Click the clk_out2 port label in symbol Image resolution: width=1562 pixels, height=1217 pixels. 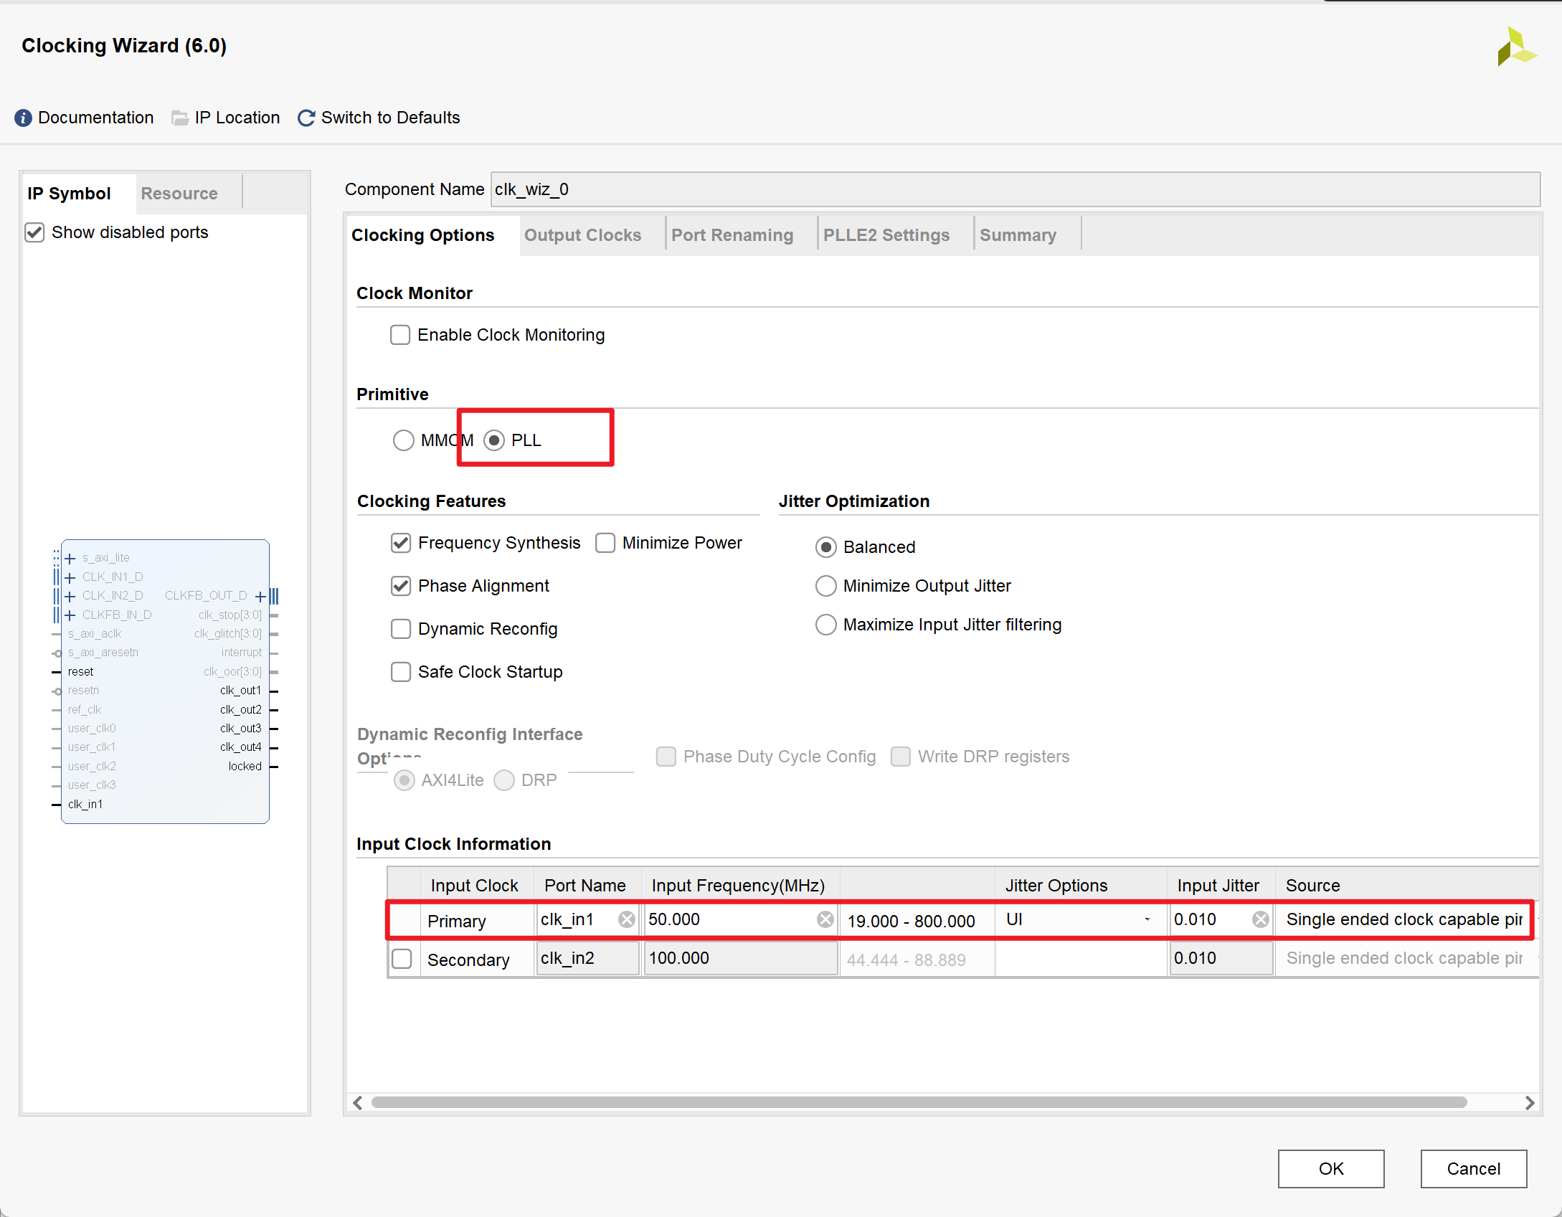point(241,710)
